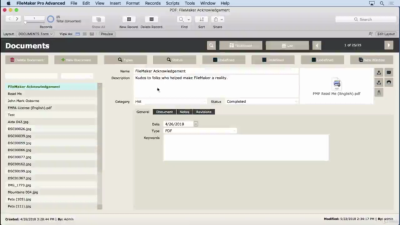400x225 pixels.
Task: Open a New Window button
Action: tap(371, 60)
